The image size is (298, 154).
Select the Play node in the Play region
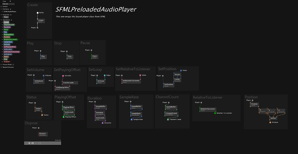click(44, 57)
